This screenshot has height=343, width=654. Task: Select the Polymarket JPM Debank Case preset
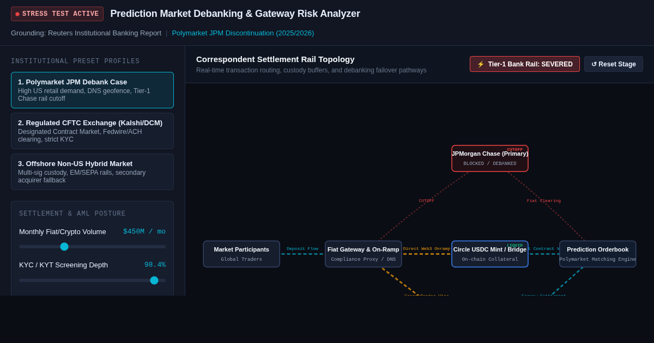(x=92, y=90)
